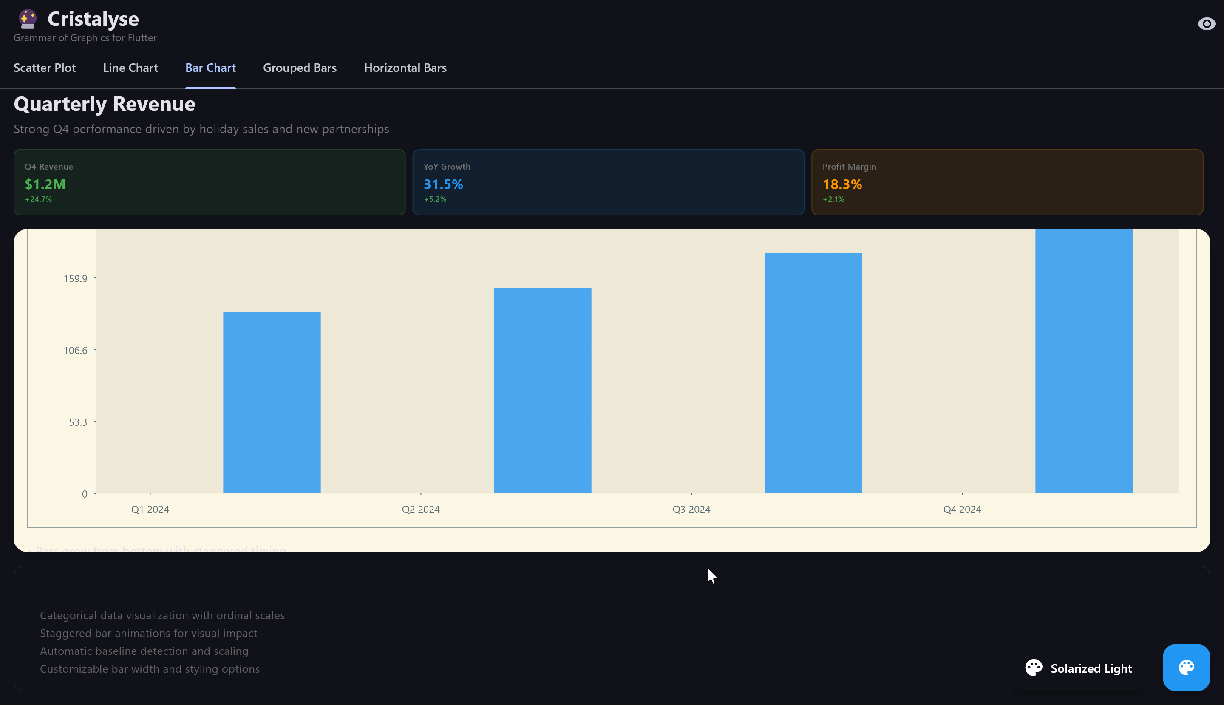The image size is (1224, 705).
Task: Click palette icon beside Solarized Light
Action: (1034, 668)
